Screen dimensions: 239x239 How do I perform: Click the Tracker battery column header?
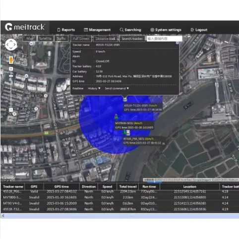[230, 186]
